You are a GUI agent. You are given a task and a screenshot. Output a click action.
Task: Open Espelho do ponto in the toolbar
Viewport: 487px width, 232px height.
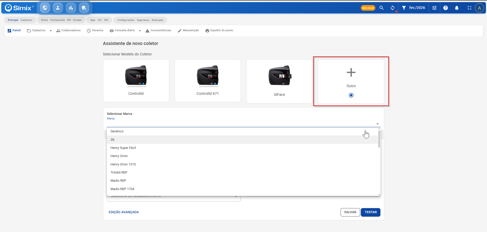pos(219,30)
